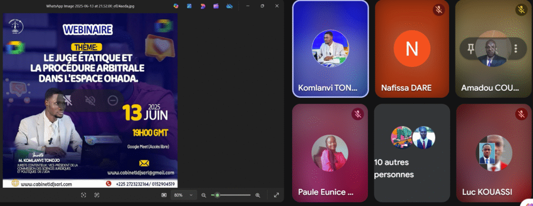The image size is (533, 206).
Task: Click the zoom slider handle
Action: 217,195
